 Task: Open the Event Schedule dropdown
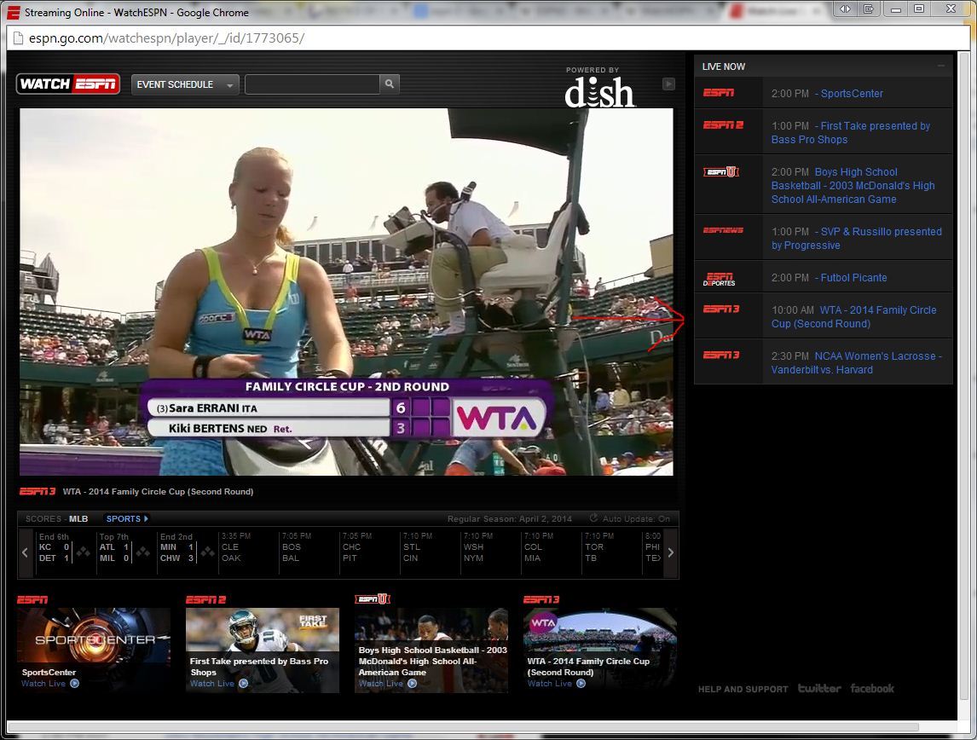pos(185,84)
